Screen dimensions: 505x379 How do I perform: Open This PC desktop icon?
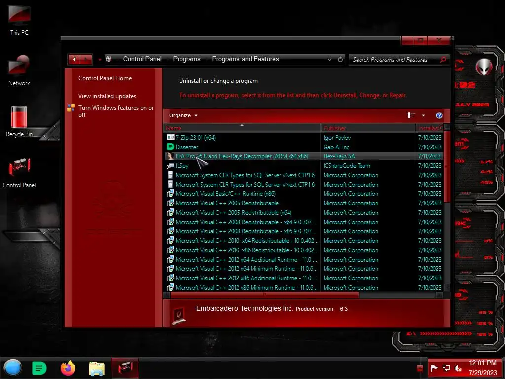point(19,19)
